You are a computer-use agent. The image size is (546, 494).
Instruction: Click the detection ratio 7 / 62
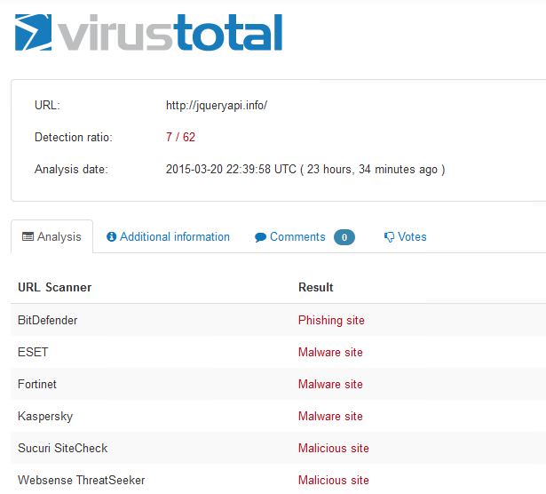[x=180, y=137]
